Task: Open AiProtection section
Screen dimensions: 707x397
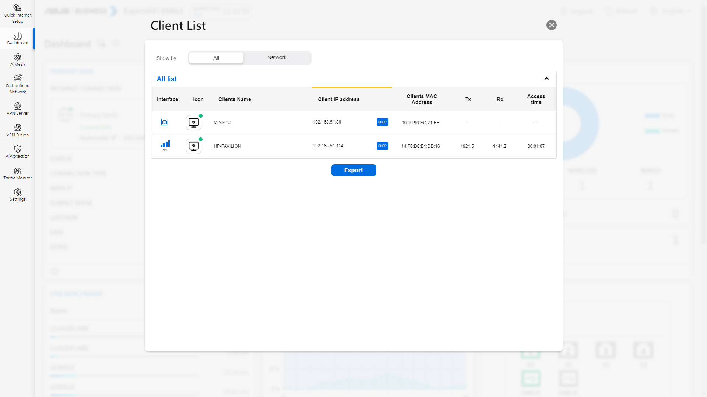Action: tap(17, 151)
